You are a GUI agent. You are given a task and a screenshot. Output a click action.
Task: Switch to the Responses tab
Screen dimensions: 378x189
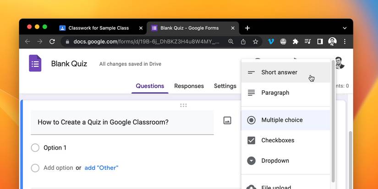point(189,86)
